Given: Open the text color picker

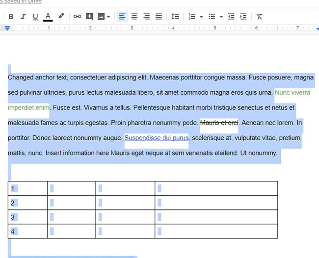Looking at the screenshot, I should pos(48,17).
